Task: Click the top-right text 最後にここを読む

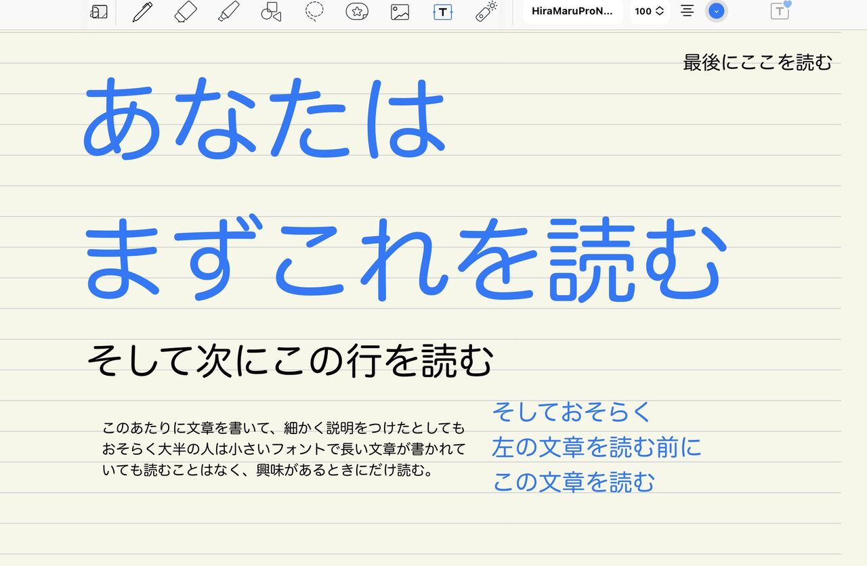Action: pyautogui.click(x=757, y=62)
